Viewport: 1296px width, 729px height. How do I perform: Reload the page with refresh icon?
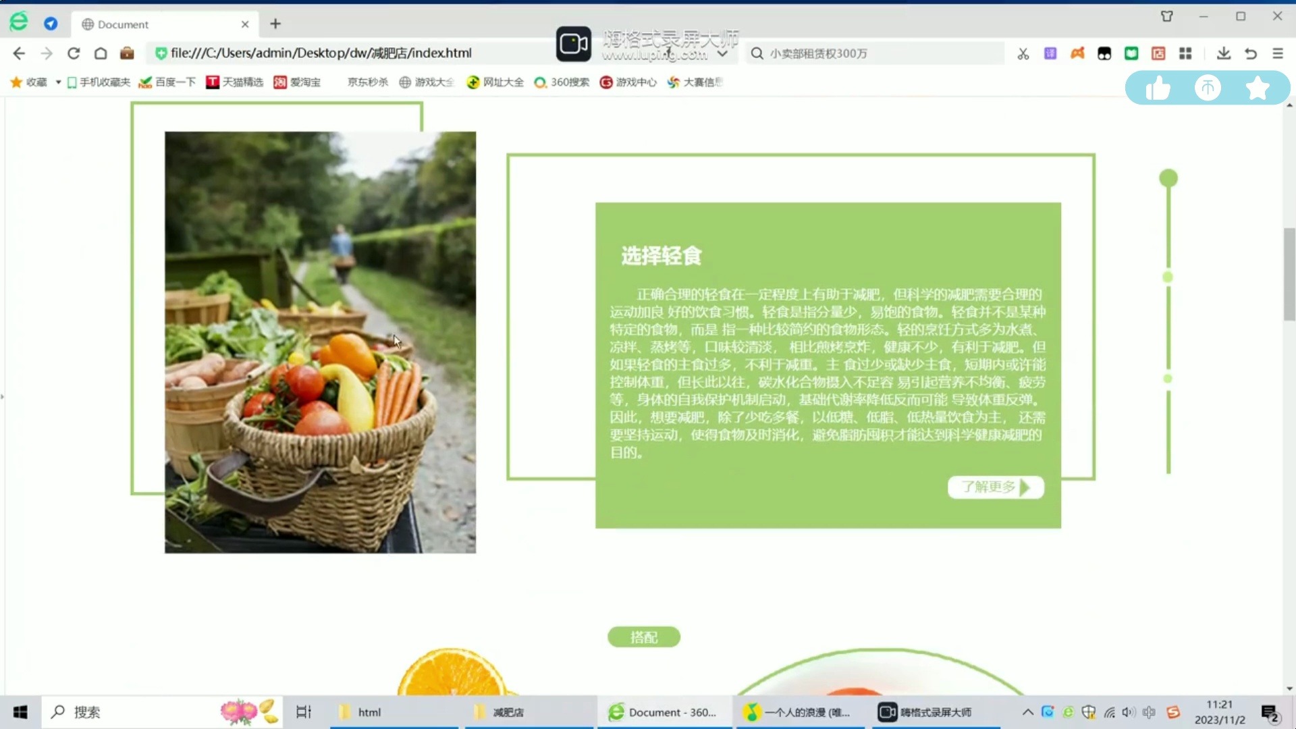pyautogui.click(x=74, y=53)
